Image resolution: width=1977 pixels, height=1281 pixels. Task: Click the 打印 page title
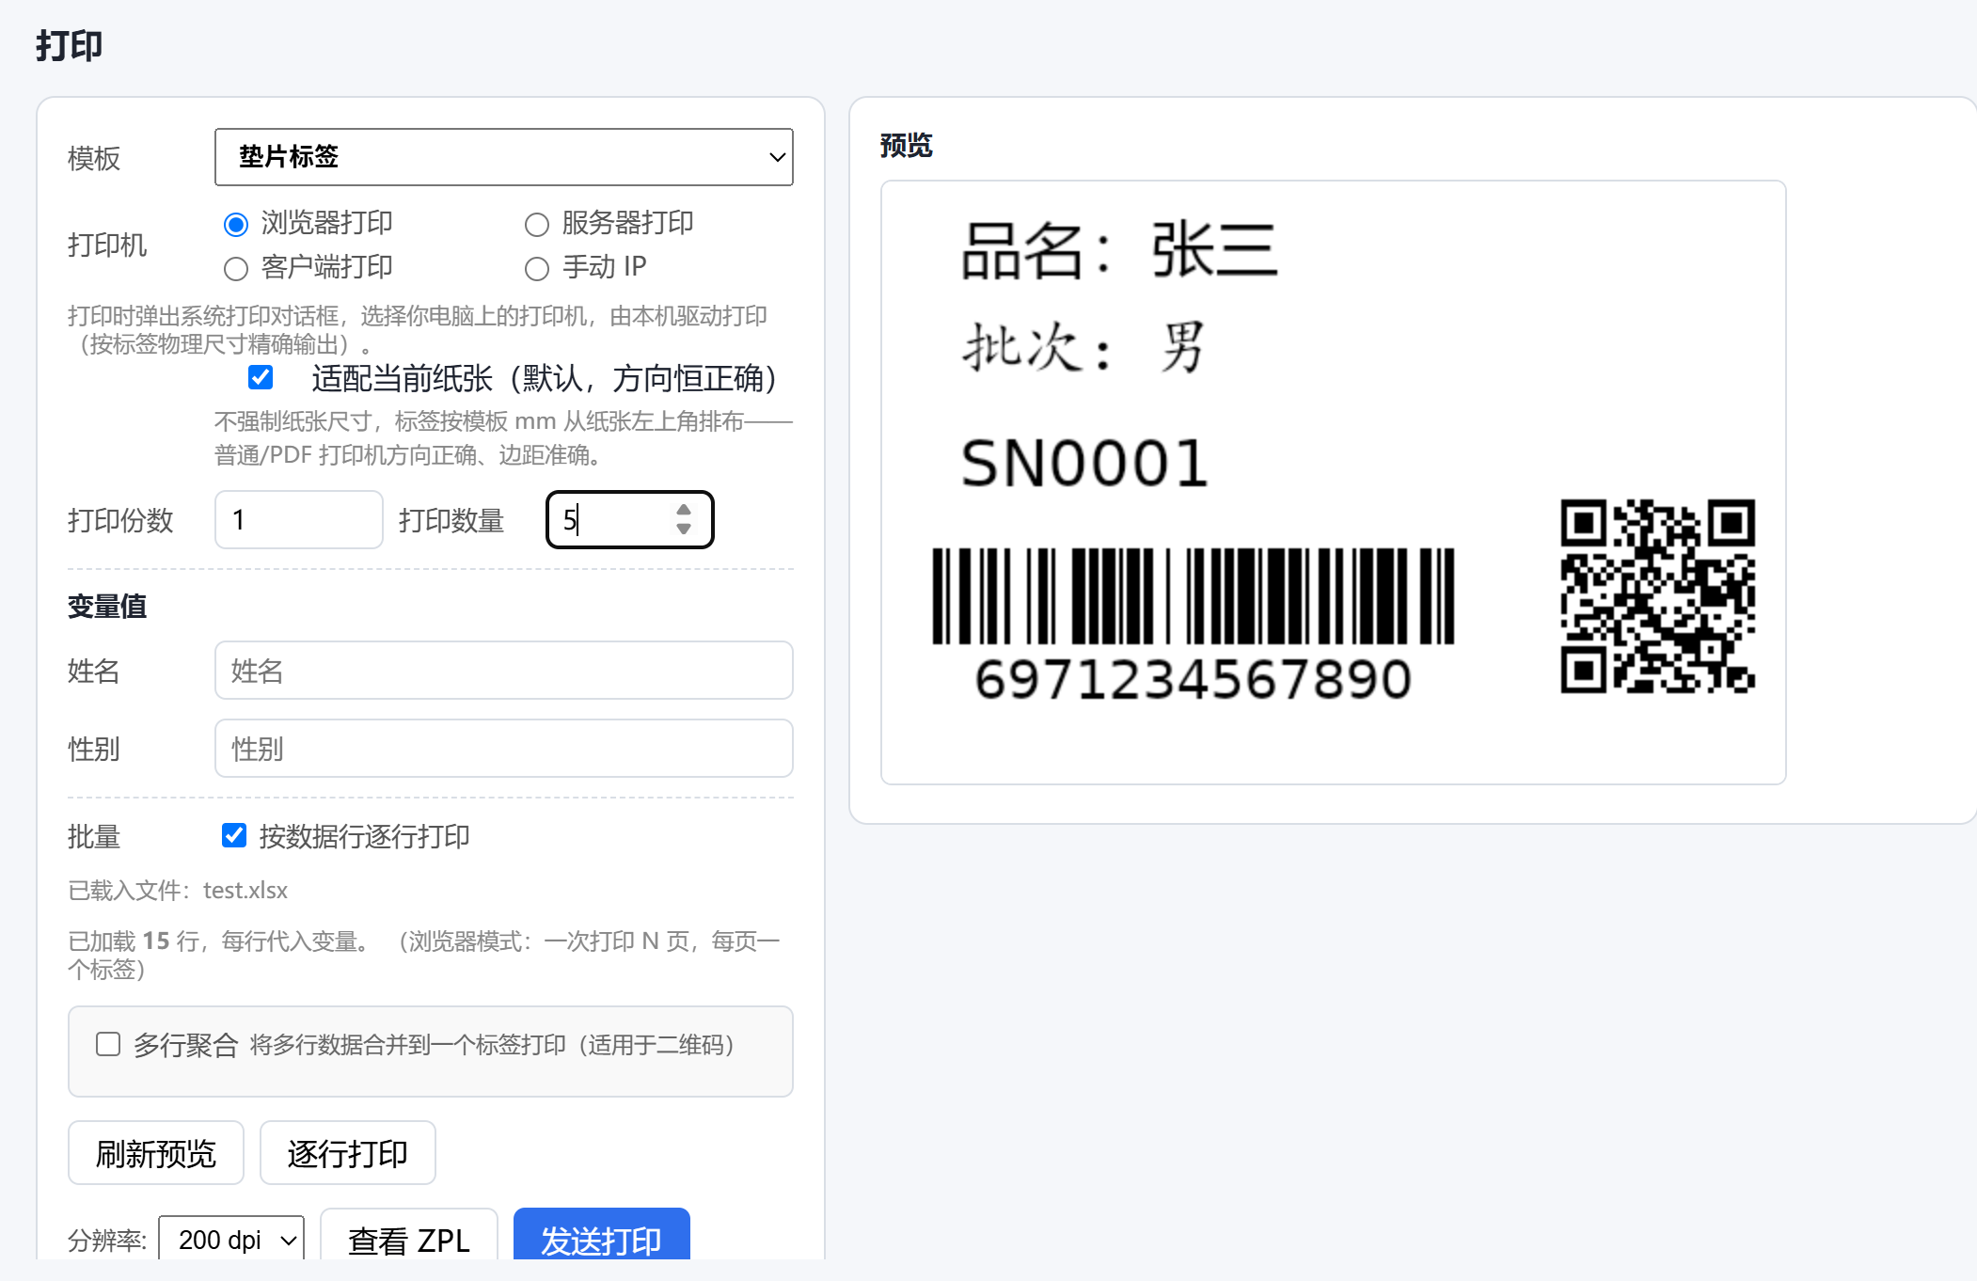pyautogui.click(x=69, y=45)
